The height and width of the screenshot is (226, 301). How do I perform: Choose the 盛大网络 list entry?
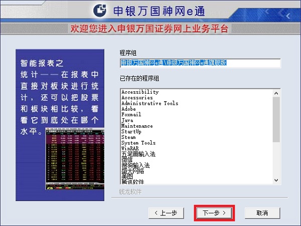coord(132,170)
